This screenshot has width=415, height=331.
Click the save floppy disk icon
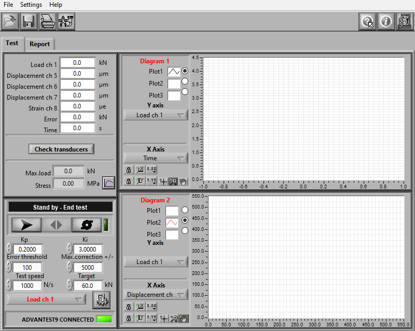pos(28,22)
